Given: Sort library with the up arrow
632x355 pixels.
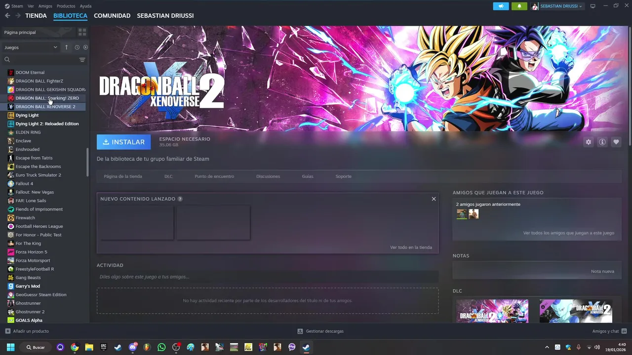Looking at the screenshot, I should click(x=67, y=47).
